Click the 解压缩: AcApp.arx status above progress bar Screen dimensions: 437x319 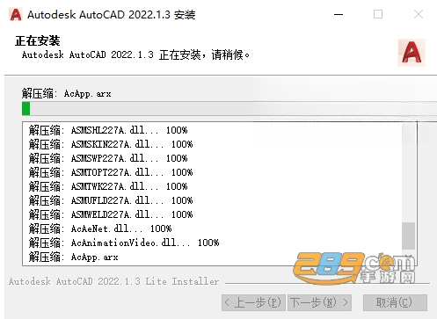(67, 94)
